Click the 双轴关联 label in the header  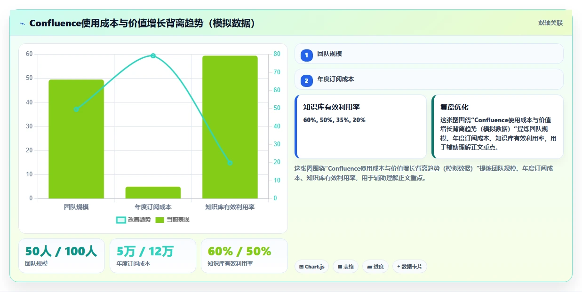[550, 23]
